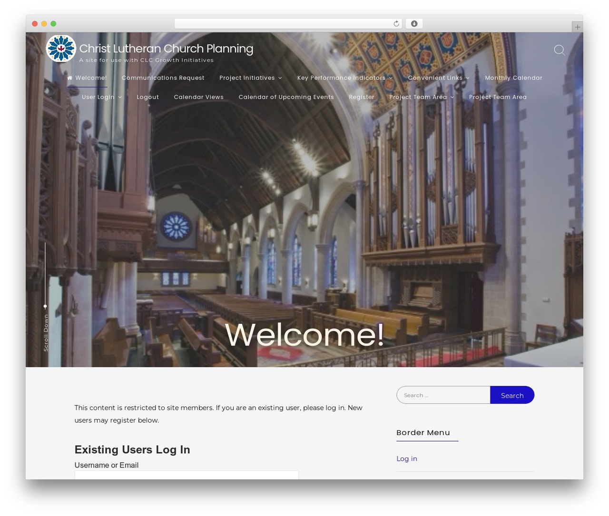Focus the sidebar Search field
Image resolution: width=609 pixels, height=516 pixels.
click(443, 395)
